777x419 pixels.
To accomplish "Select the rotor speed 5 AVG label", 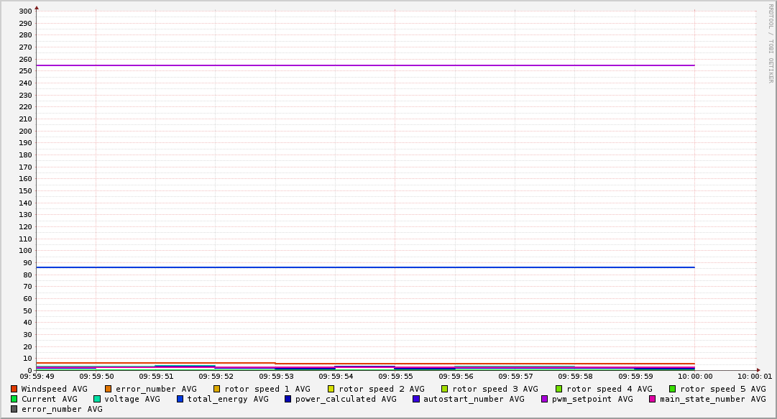I will 722,389.
